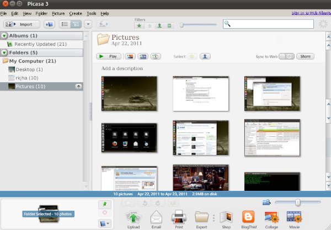Open the Picture menu

tap(58, 13)
